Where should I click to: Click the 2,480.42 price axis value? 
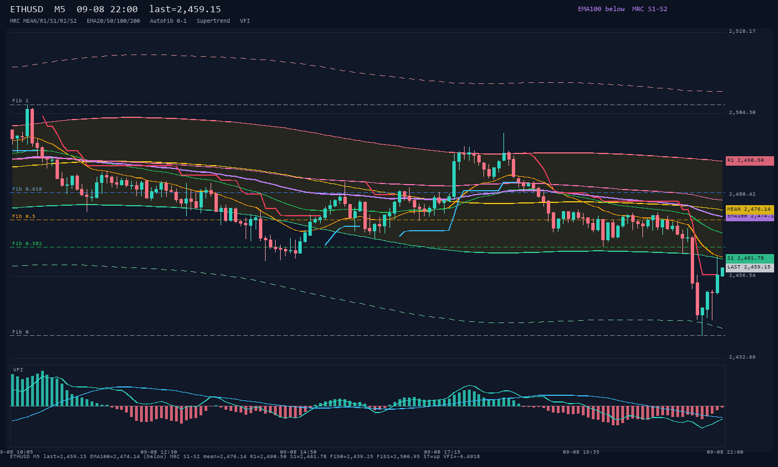coord(742,194)
